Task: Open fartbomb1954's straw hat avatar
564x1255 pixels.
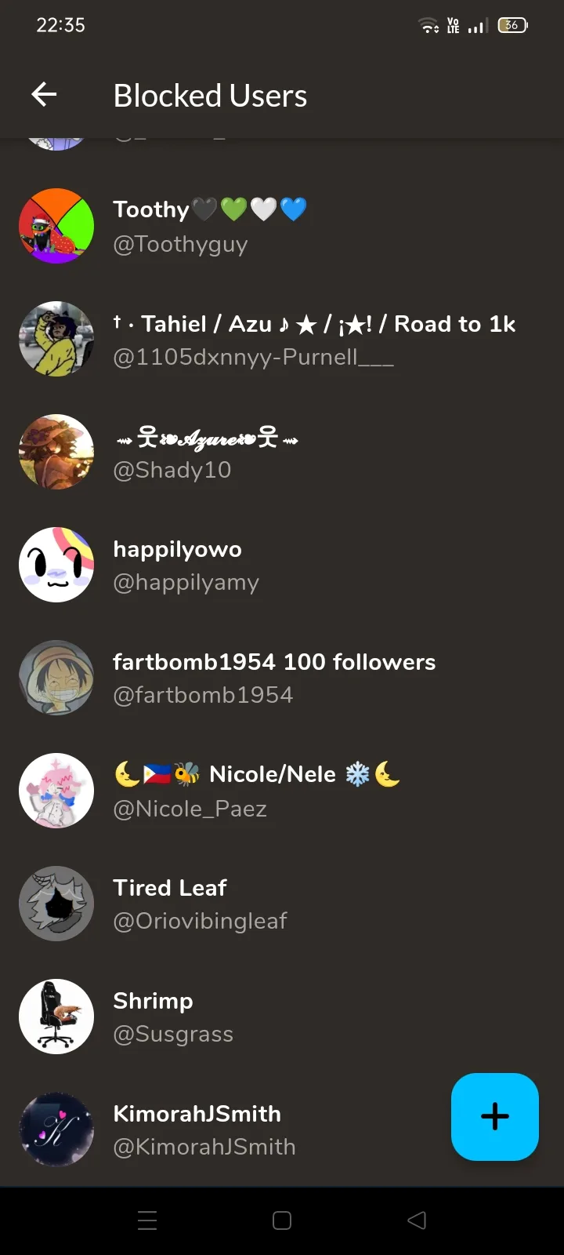Action: pyautogui.click(x=56, y=678)
